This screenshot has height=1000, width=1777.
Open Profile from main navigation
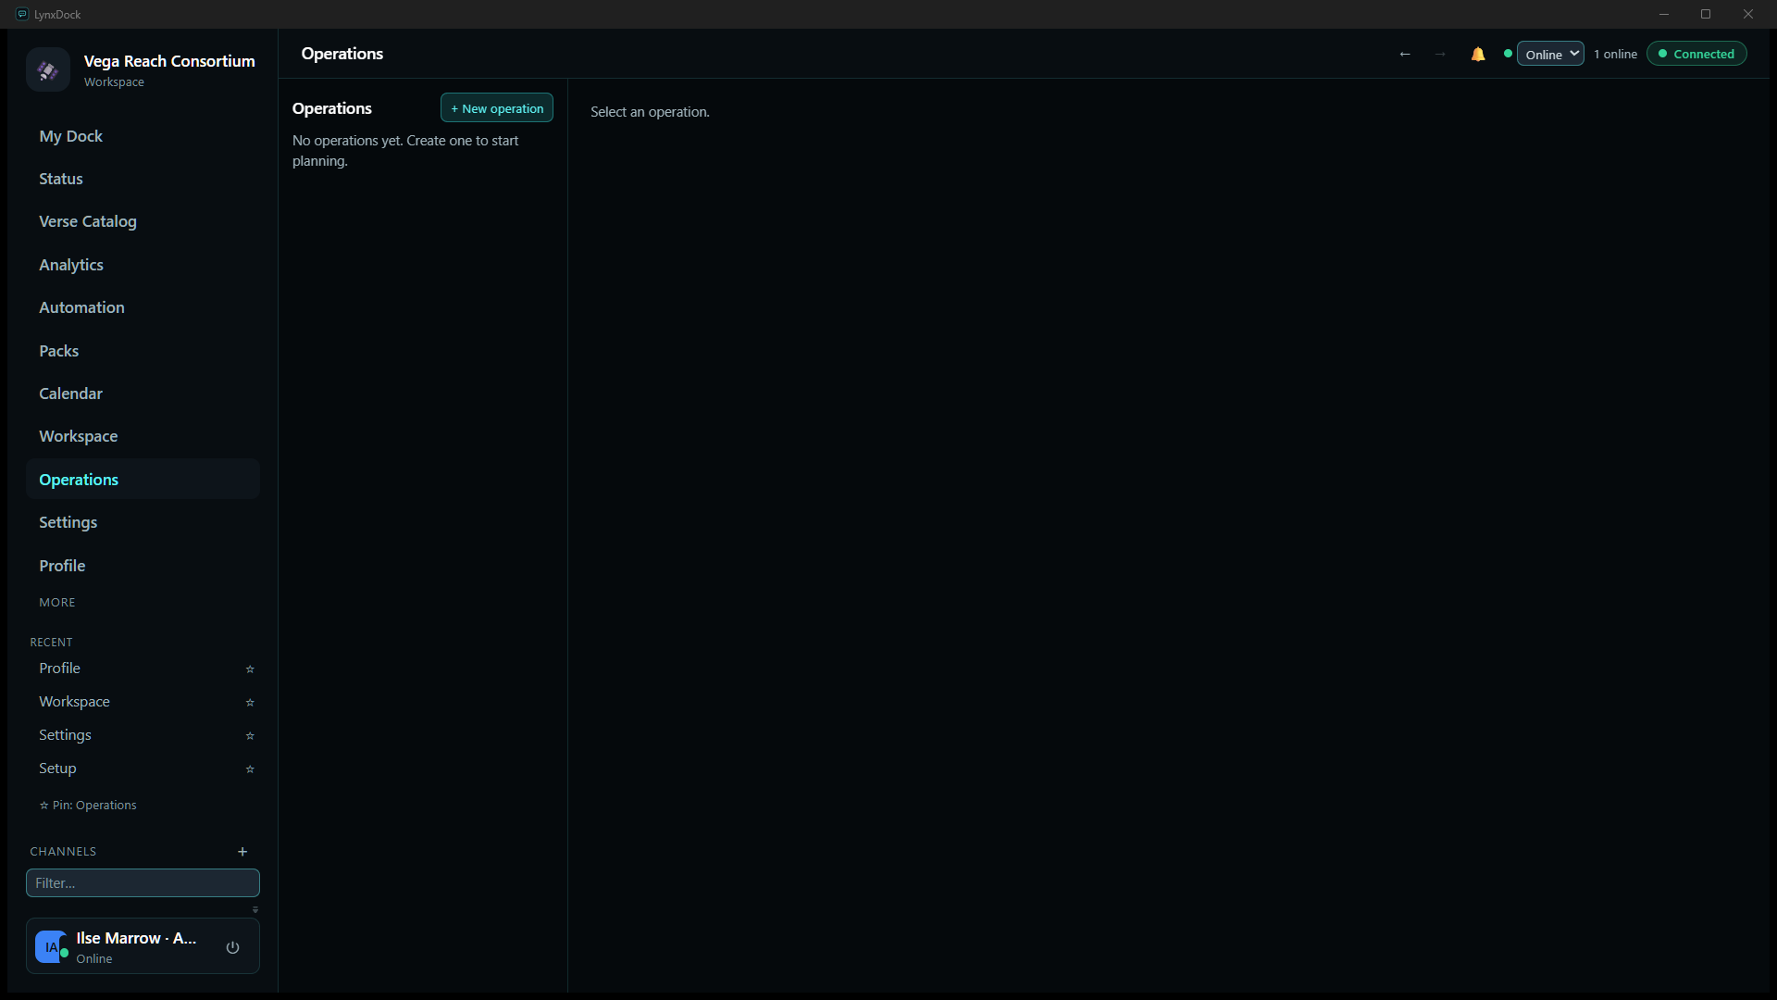143,566
